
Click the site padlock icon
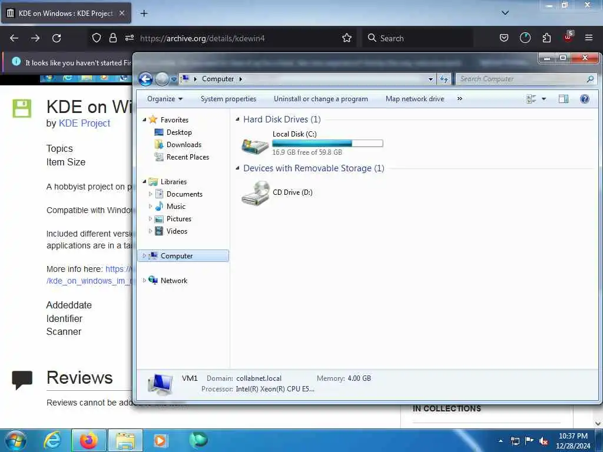coord(112,38)
